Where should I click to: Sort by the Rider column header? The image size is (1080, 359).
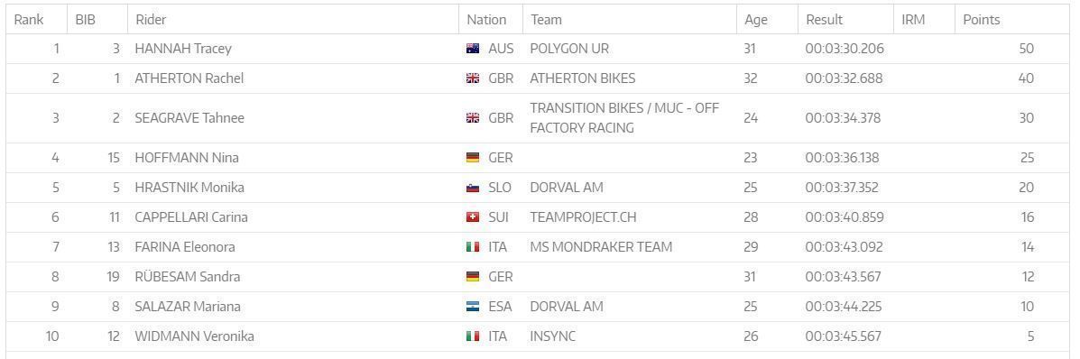tap(151, 20)
